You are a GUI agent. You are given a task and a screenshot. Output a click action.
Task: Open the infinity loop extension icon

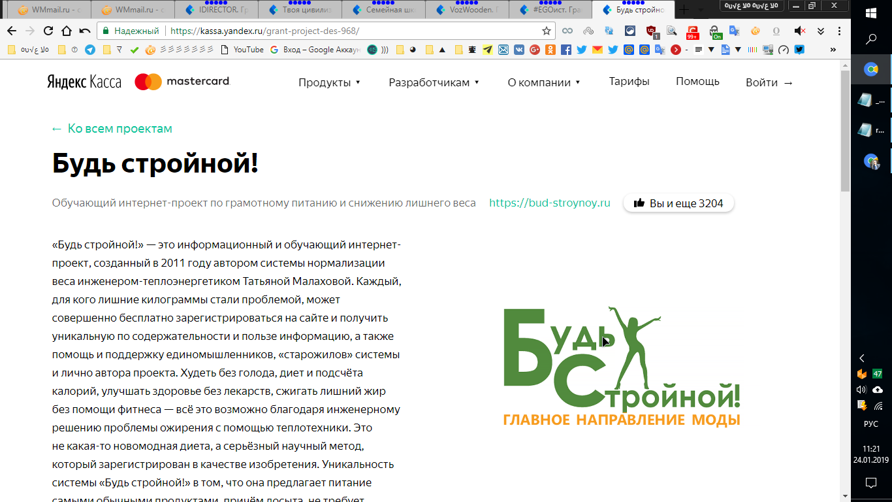click(567, 31)
